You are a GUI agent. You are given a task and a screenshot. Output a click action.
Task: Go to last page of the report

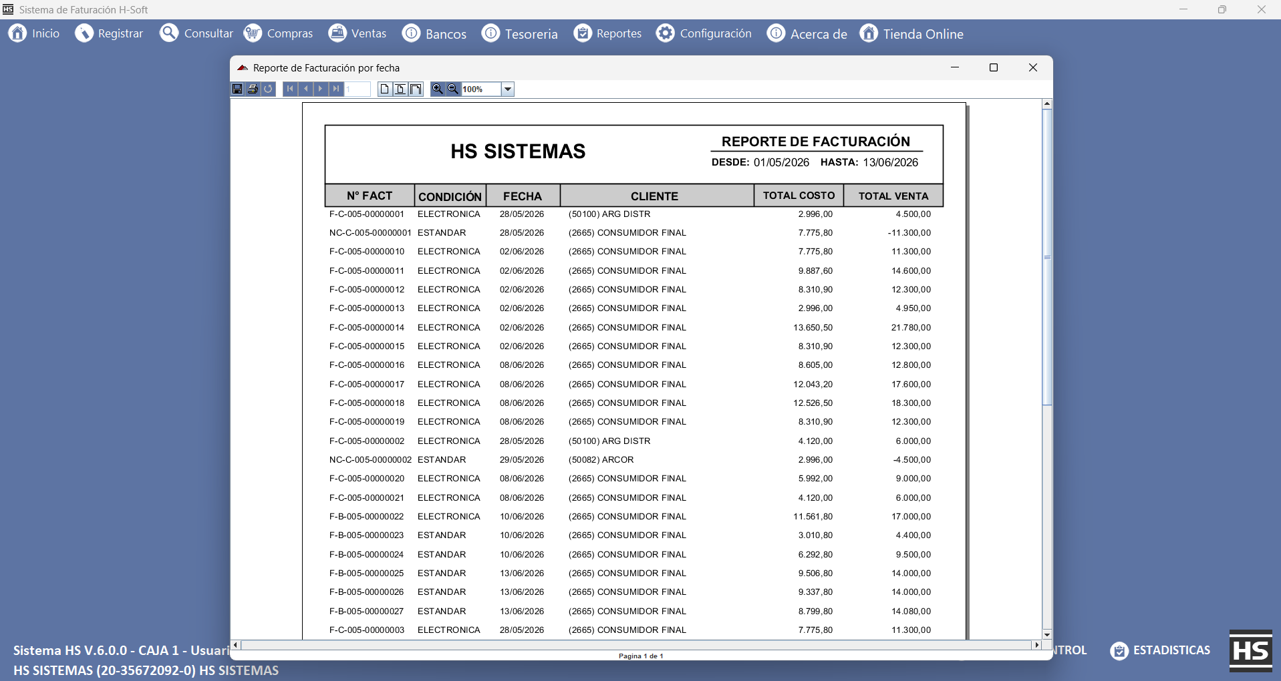(x=336, y=89)
